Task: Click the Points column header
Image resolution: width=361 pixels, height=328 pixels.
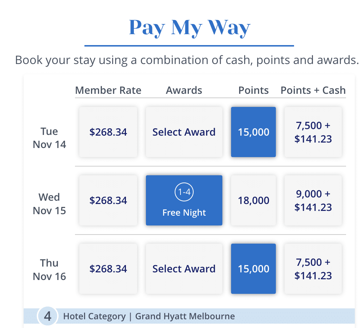Action: (x=253, y=90)
